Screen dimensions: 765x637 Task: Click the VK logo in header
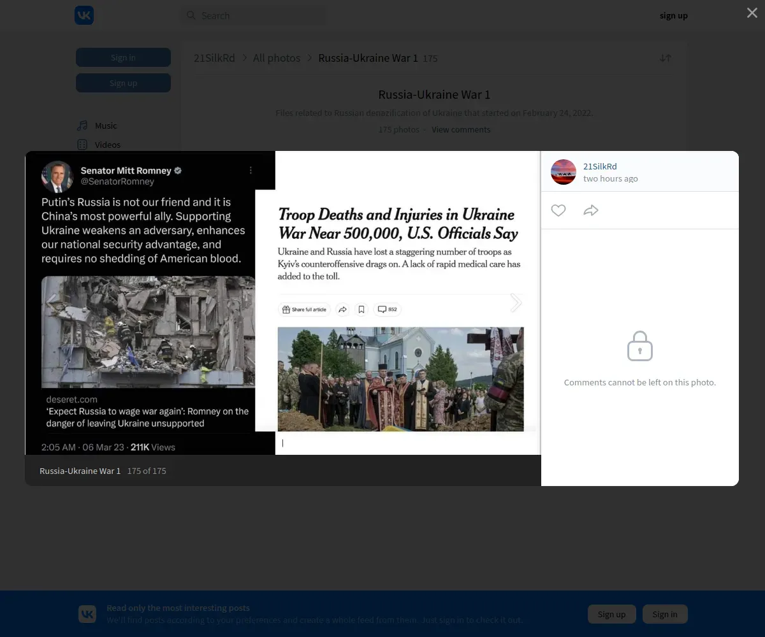84,15
